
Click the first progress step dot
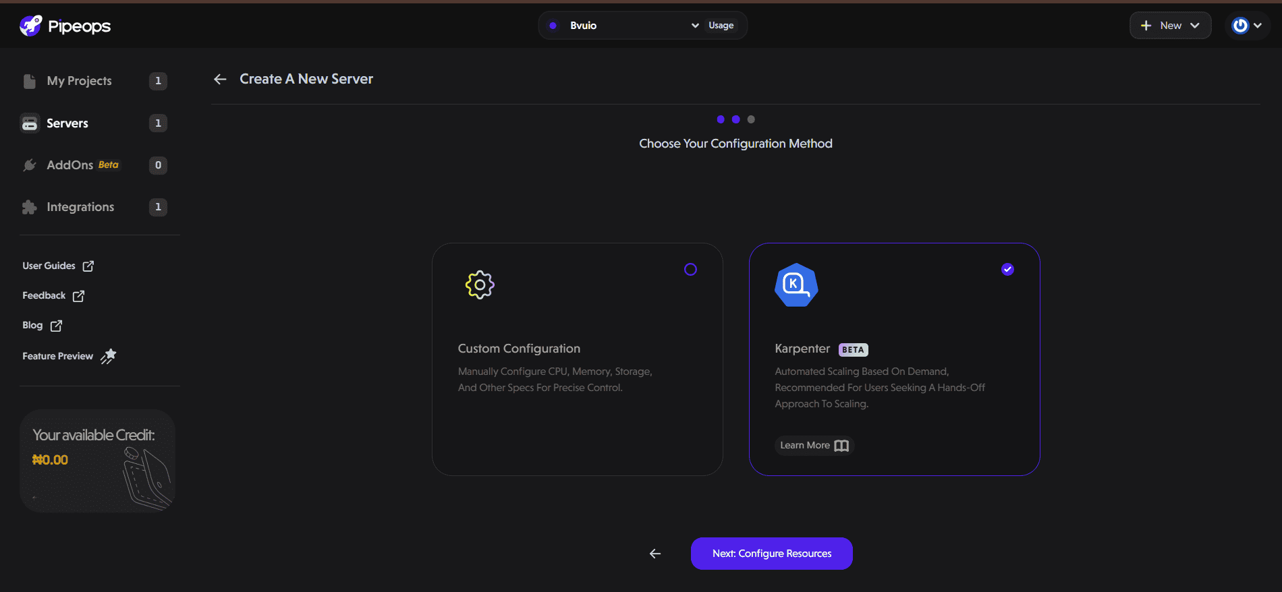point(721,119)
